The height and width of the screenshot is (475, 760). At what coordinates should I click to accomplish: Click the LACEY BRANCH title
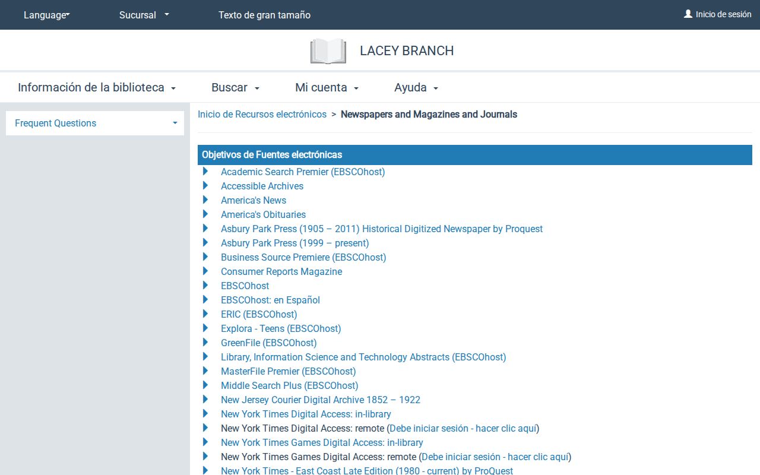click(407, 51)
